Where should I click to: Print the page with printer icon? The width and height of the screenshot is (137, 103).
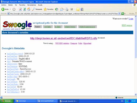point(67,9)
